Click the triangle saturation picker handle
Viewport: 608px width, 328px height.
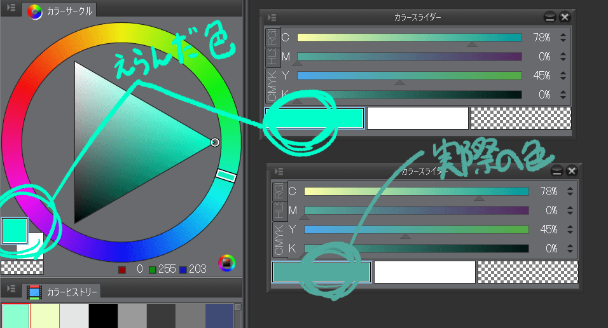[215, 142]
